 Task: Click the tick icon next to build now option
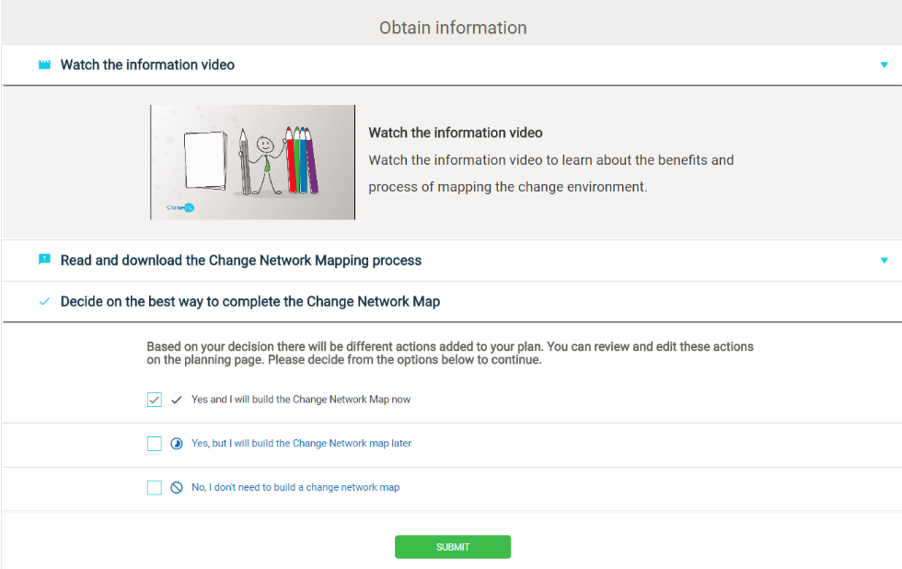178,401
